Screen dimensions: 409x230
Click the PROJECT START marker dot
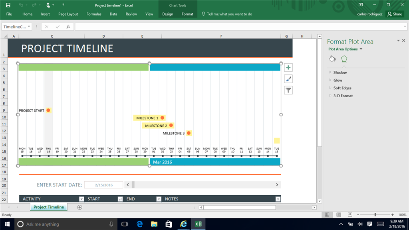[48, 110]
